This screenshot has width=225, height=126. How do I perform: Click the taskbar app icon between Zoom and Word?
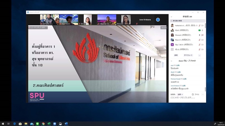pos(60,124)
